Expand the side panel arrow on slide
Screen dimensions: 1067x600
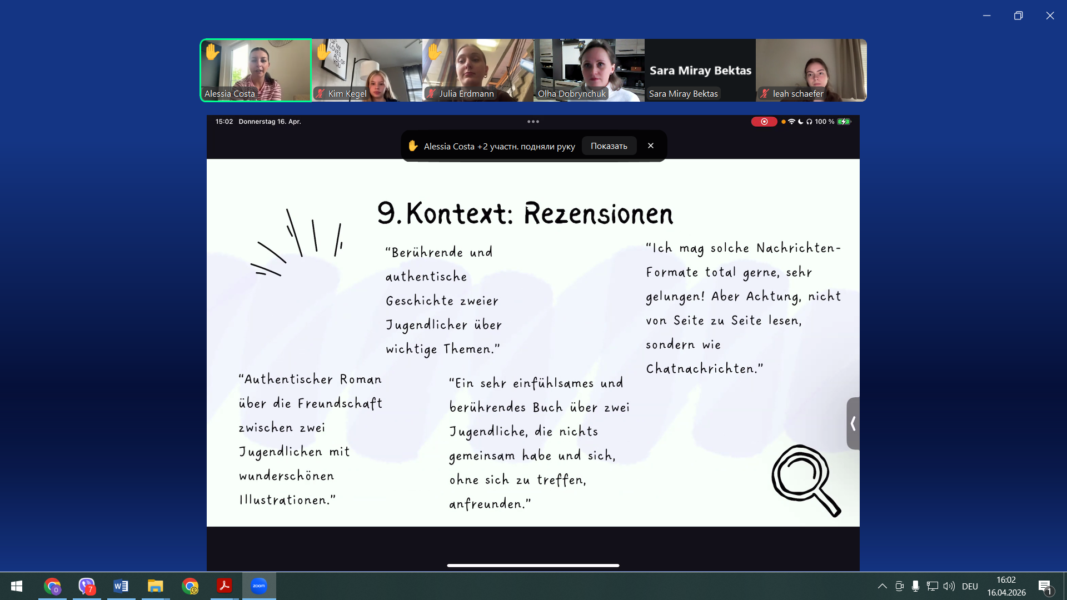pos(852,423)
